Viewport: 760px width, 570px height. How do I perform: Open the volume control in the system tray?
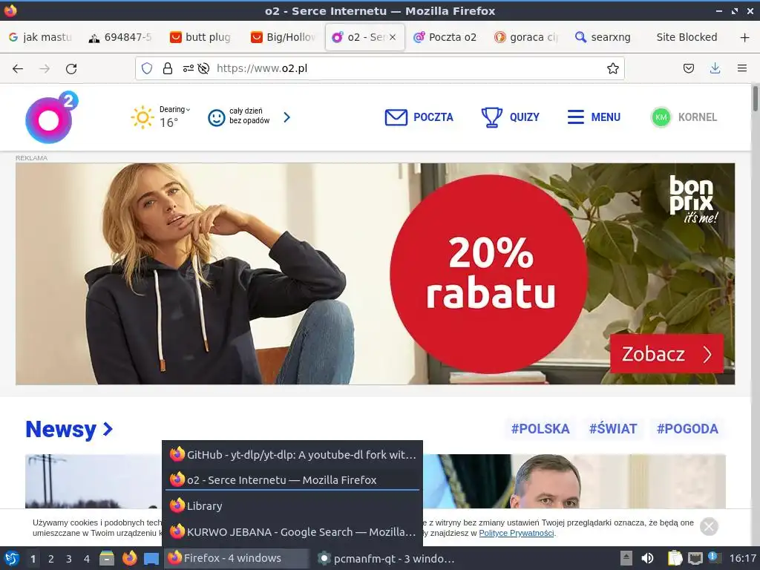(647, 558)
